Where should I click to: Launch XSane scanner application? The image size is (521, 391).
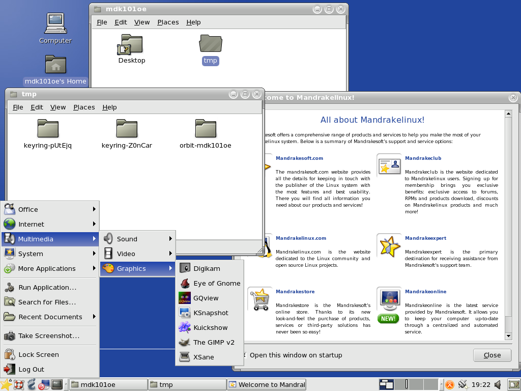pyautogui.click(x=210, y=357)
